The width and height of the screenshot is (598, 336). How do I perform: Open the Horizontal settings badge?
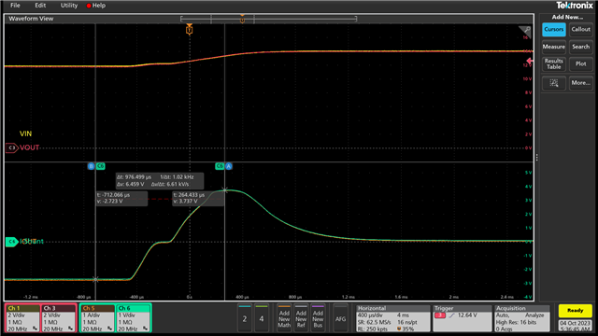(x=393, y=318)
